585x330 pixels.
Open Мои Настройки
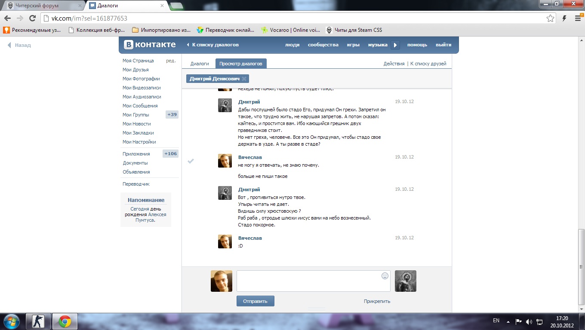click(139, 142)
